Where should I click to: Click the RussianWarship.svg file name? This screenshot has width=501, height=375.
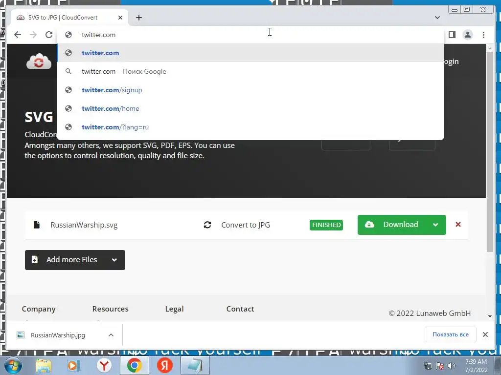(84, 225)
